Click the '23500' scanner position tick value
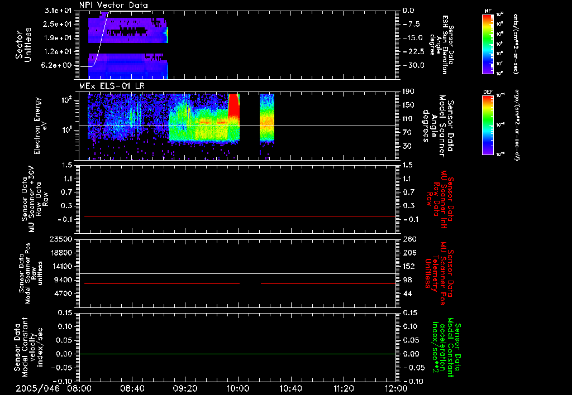The image size is (572, 395). [x=61, y=239]
